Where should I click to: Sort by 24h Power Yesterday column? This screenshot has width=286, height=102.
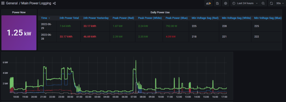96,18
